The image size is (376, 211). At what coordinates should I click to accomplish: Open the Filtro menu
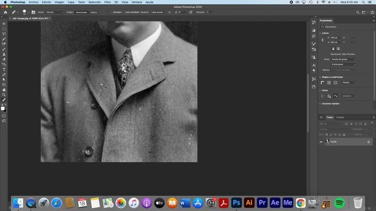[108, 2]
